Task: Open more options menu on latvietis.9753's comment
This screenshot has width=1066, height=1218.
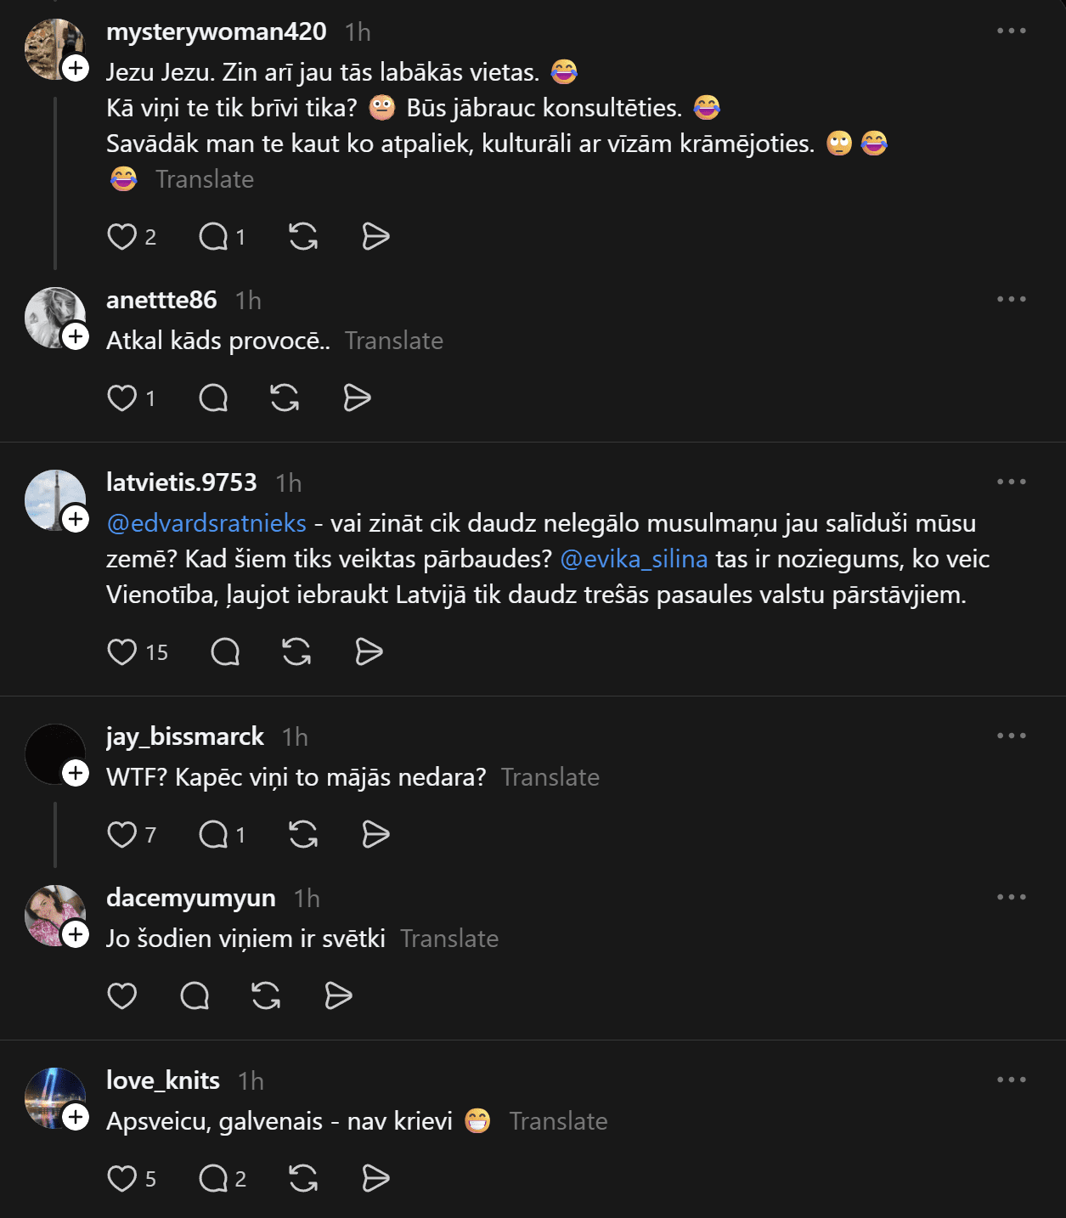Action: pos(1011,482)
